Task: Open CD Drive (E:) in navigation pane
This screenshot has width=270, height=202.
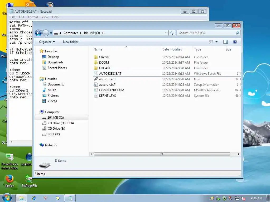Action: [56, 128]
